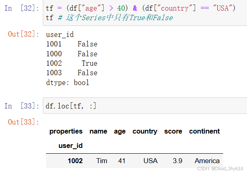This screenshot has height=173, width=247.
Task: Click the 'score' column header
Action: (173, 131)
